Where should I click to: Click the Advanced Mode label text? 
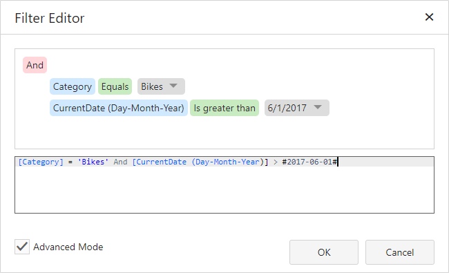point(68,247)
